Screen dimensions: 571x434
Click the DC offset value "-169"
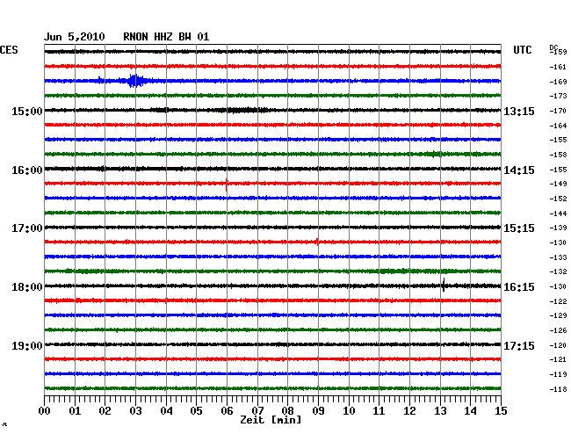558,82
